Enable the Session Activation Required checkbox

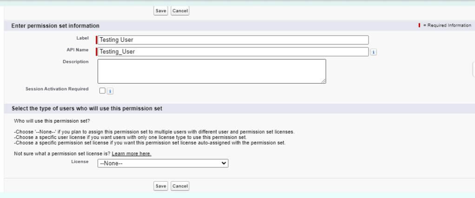click(x=102, y=91)
